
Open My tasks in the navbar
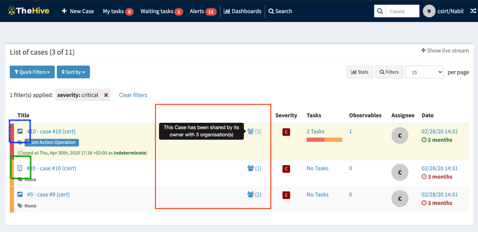[x=118, y=11]
